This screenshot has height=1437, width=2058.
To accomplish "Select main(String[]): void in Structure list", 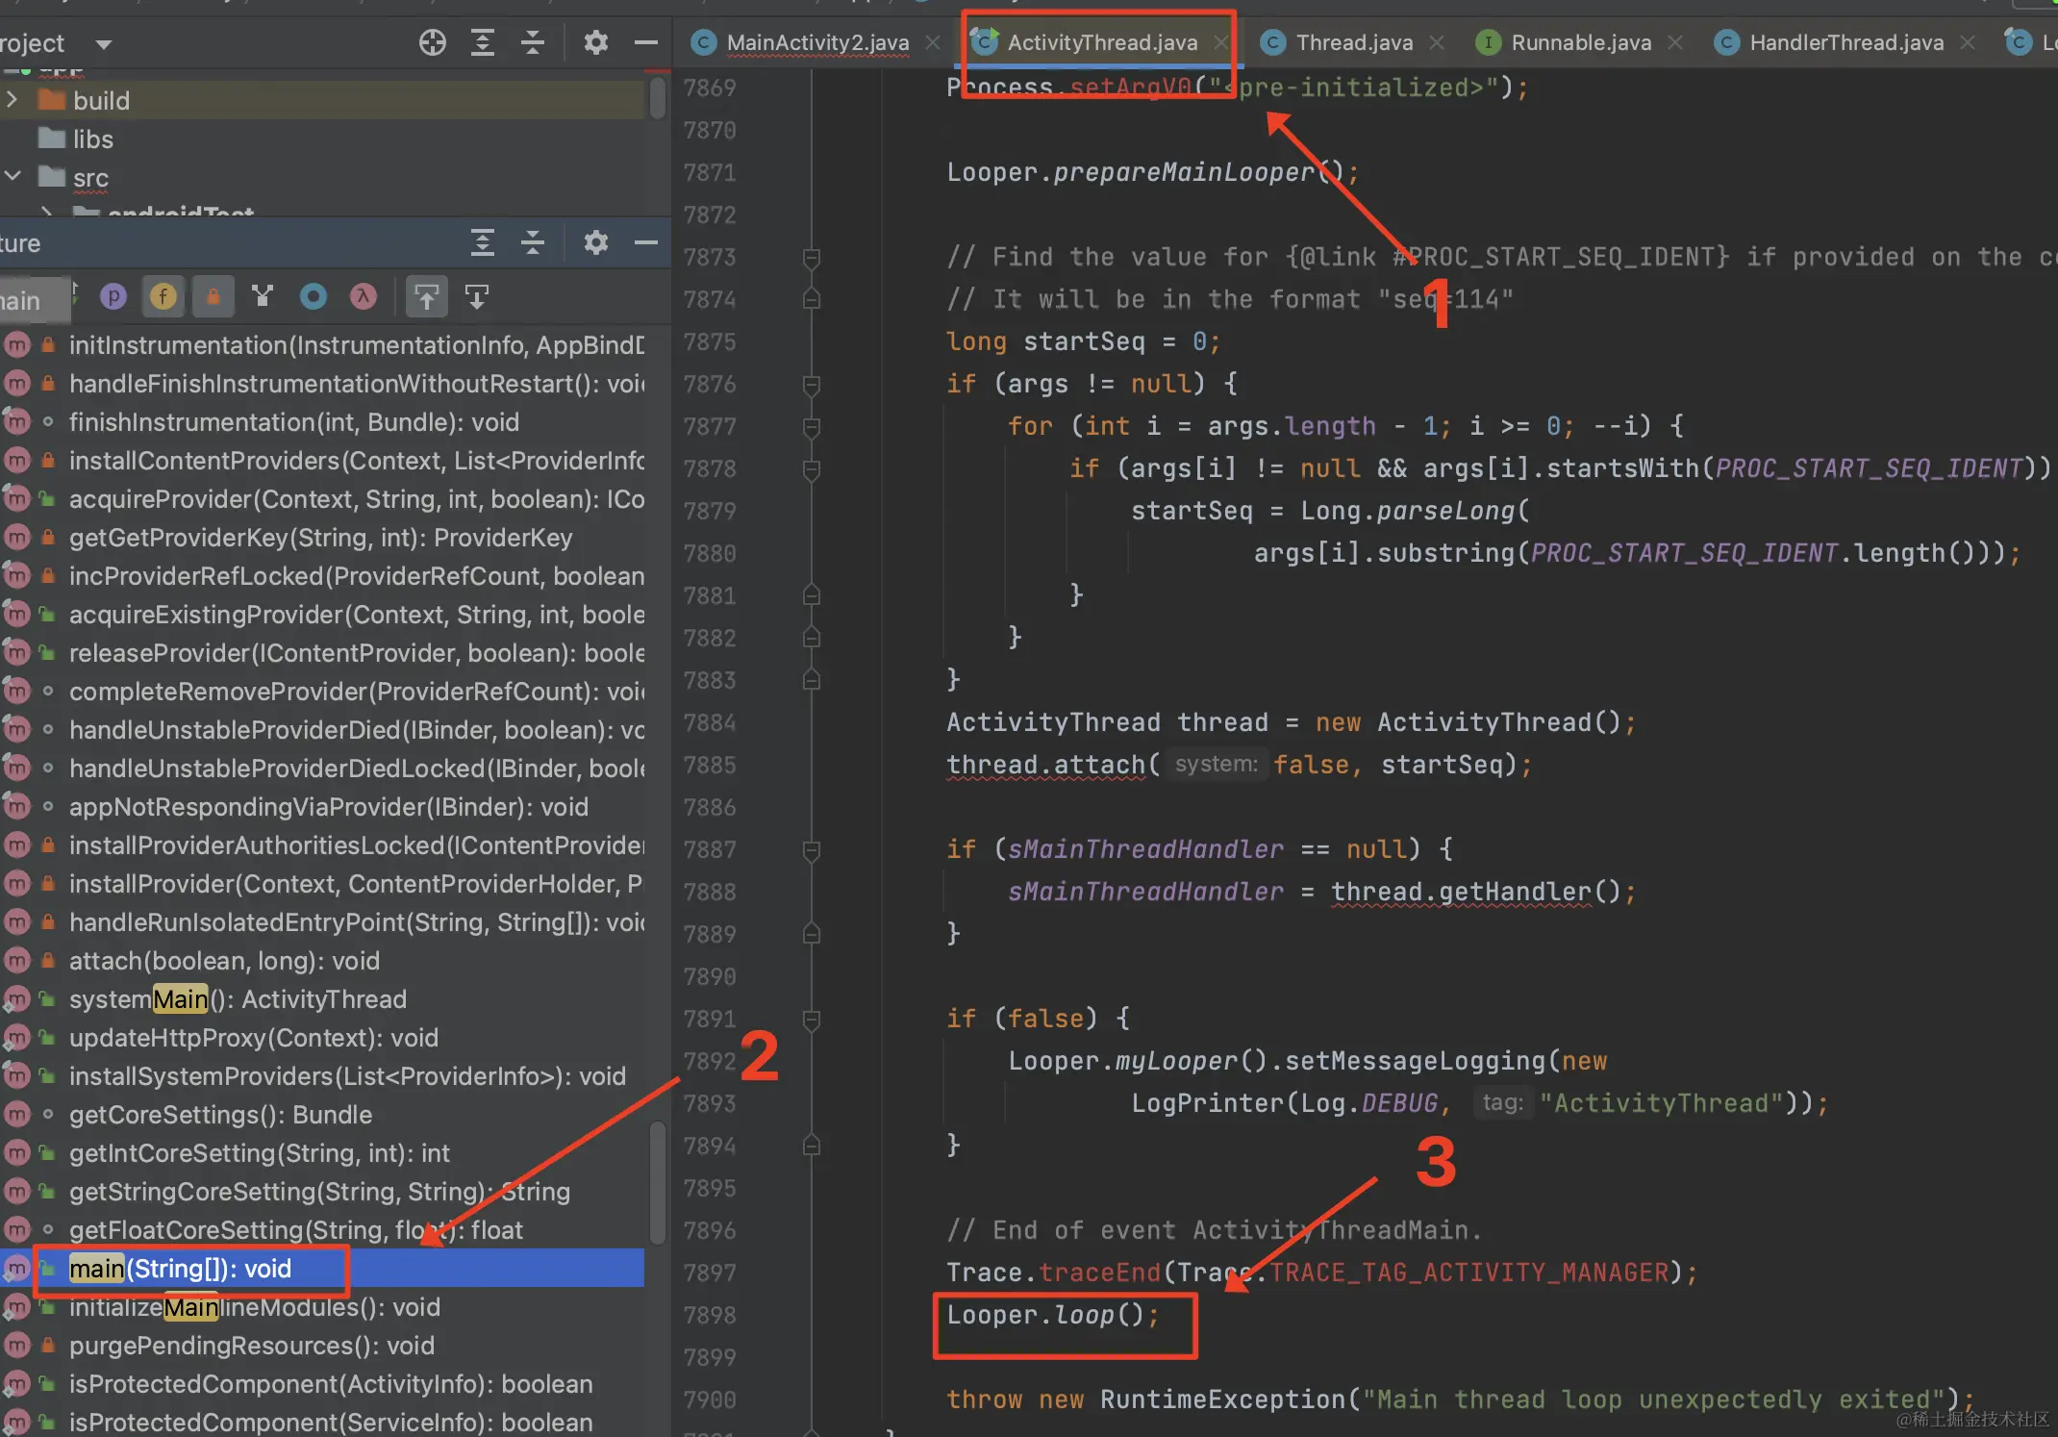I will click(181, 1269).
